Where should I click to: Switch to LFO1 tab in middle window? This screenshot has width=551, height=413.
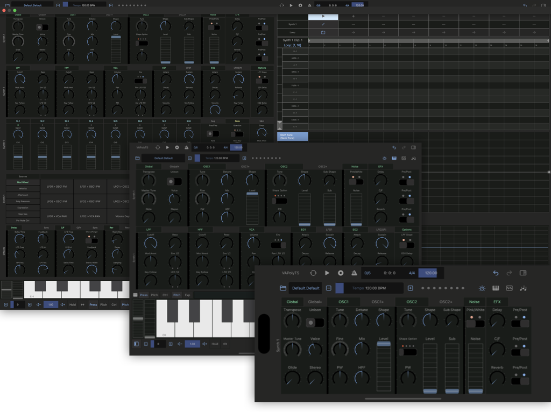[329, 230]
